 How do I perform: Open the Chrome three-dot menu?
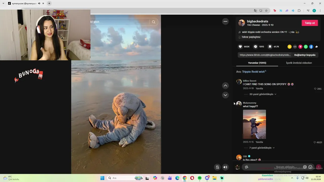320,11
